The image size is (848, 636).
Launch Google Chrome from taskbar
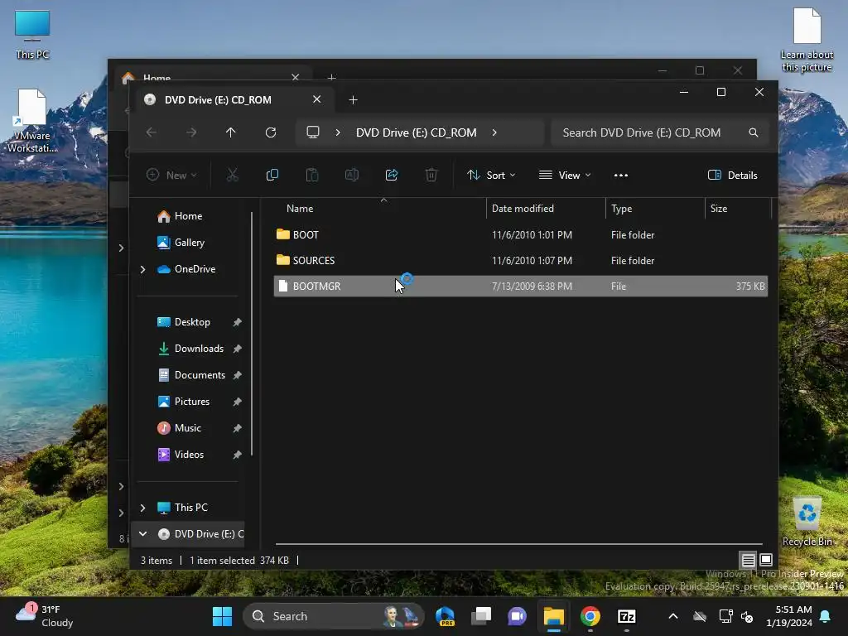pyautogui.click(x=590, y=616)
